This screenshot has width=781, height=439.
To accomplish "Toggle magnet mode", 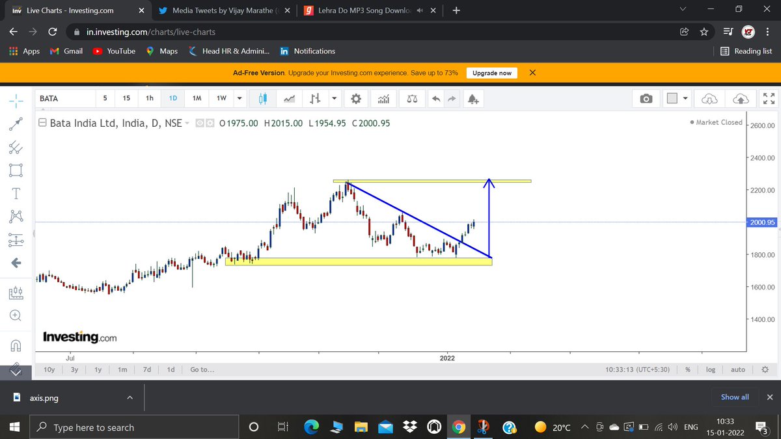I will point(16,345).
